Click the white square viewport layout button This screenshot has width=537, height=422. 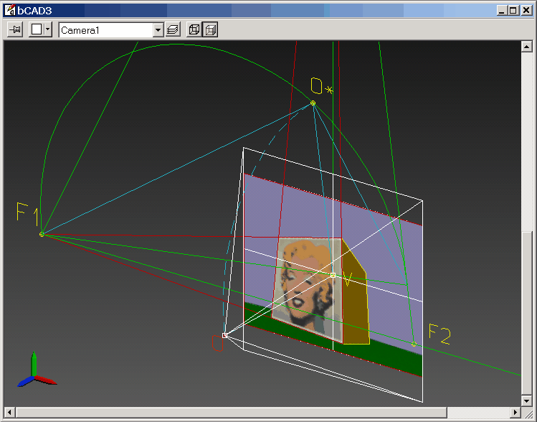(x=37, y=29)
